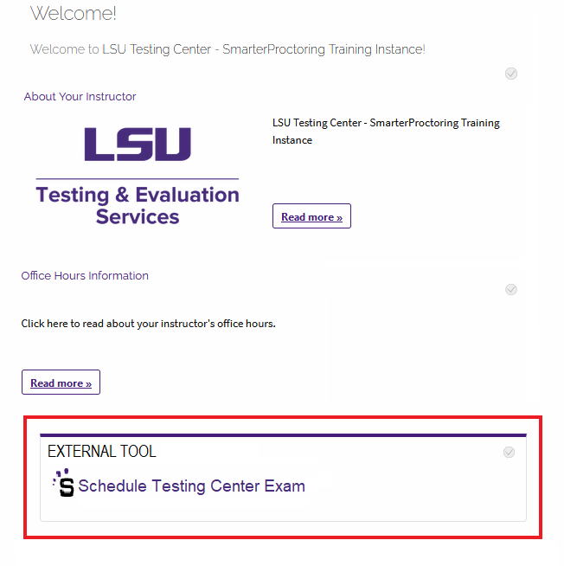Open Schedule Testing Center Exam link

[191, 486]
